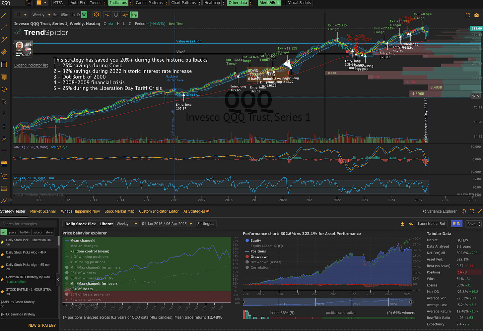The image size is (483, 331).
Task: Open Custom Indicator Editor tab
Action: click(159, 211)
